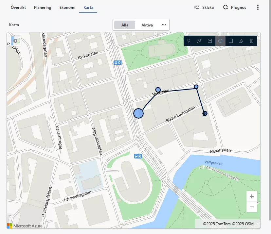The width and height of the screenshot is (271, 234).
Task: Go to the Ekonomi tab
Action: 67,8
